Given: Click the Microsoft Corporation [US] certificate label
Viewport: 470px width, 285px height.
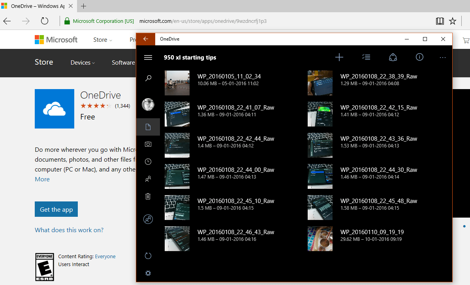Looking at the screenshot, I should click(103, 21).
